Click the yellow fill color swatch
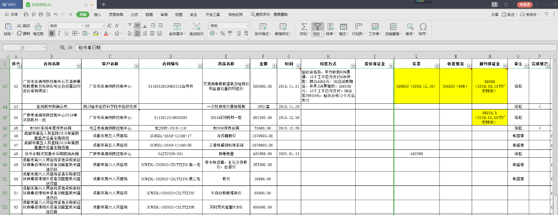The height and width of the screenshot is (215, 558). point(95,33)
